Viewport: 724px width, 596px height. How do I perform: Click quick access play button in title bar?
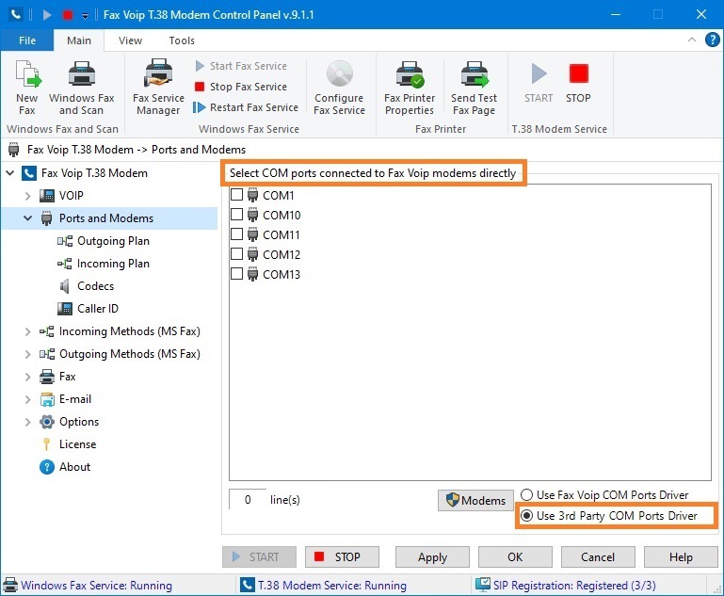(47, 15)
